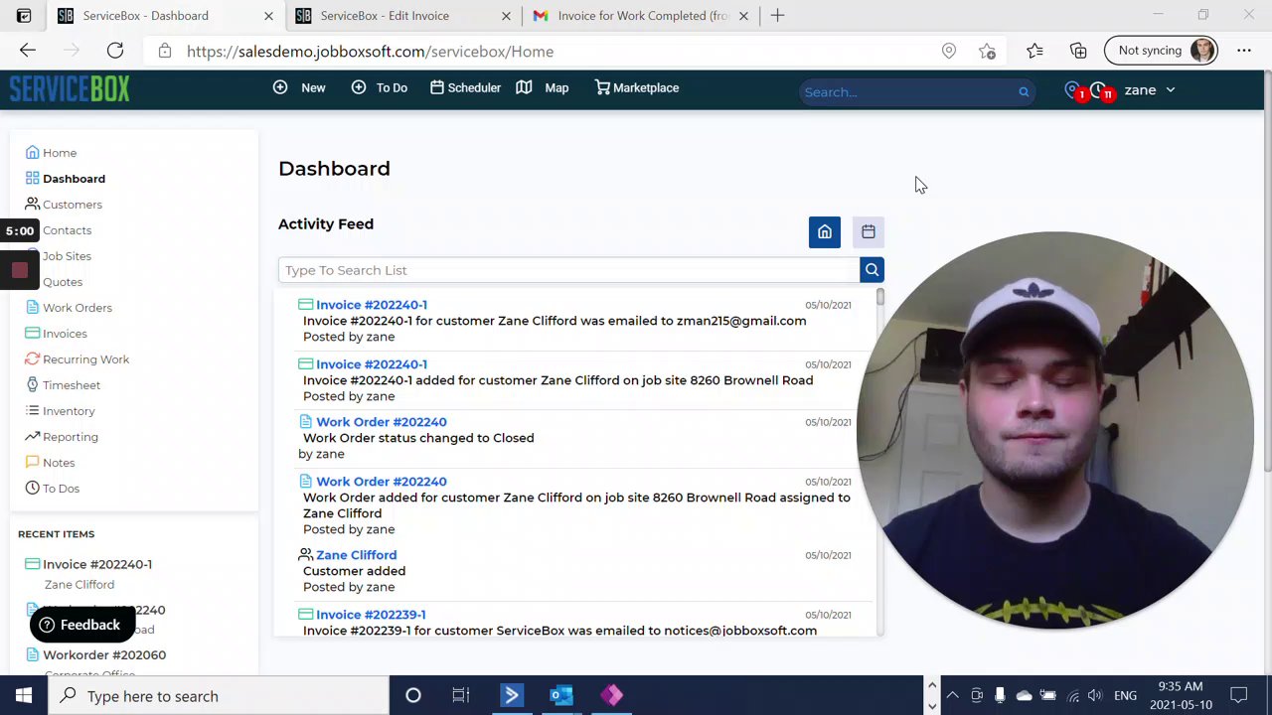
Task: Click the Work Orders sidebar icon
Action: [x=32, y=307]
